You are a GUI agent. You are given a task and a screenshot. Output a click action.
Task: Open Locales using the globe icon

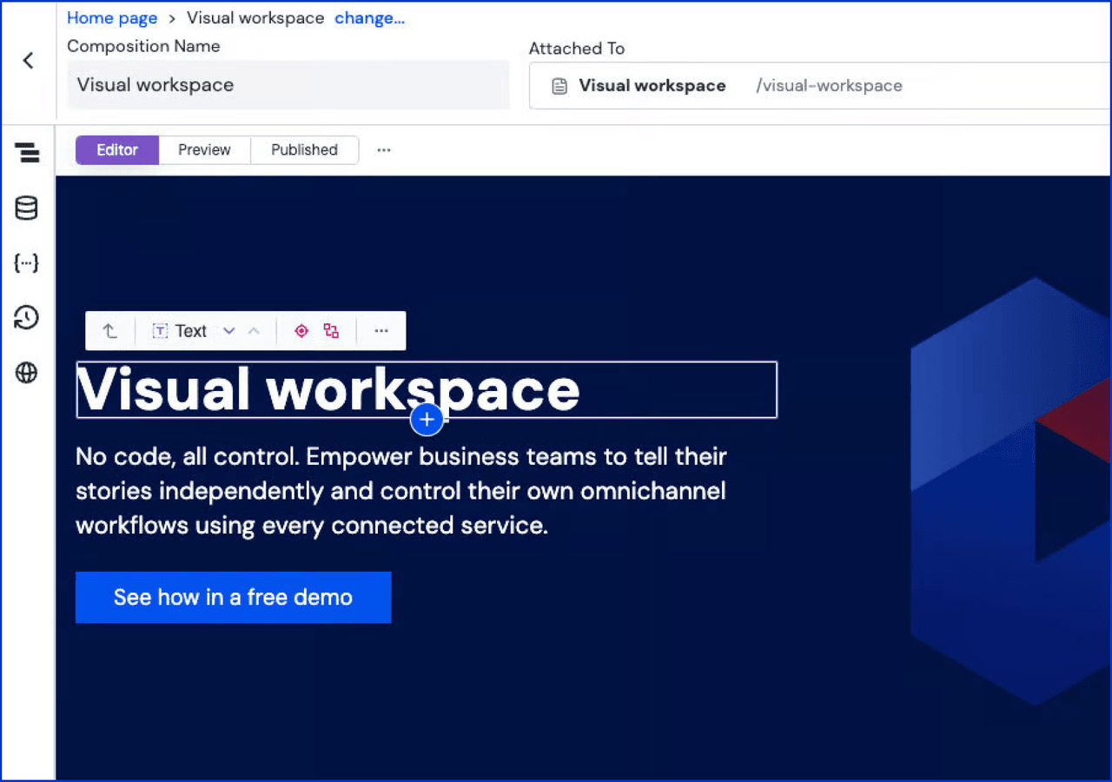point(27,373)
